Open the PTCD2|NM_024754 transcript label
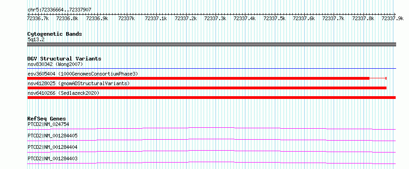 tap(48, 124)
